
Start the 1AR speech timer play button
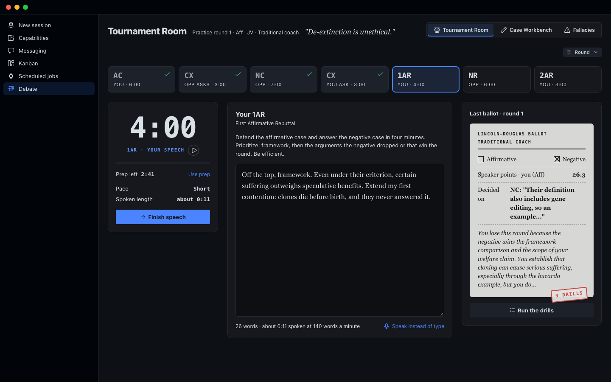(x=193, y=150)
